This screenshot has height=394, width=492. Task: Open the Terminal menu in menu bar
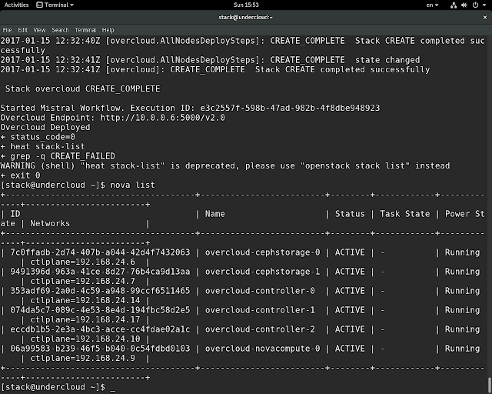[x=85, y=30]
